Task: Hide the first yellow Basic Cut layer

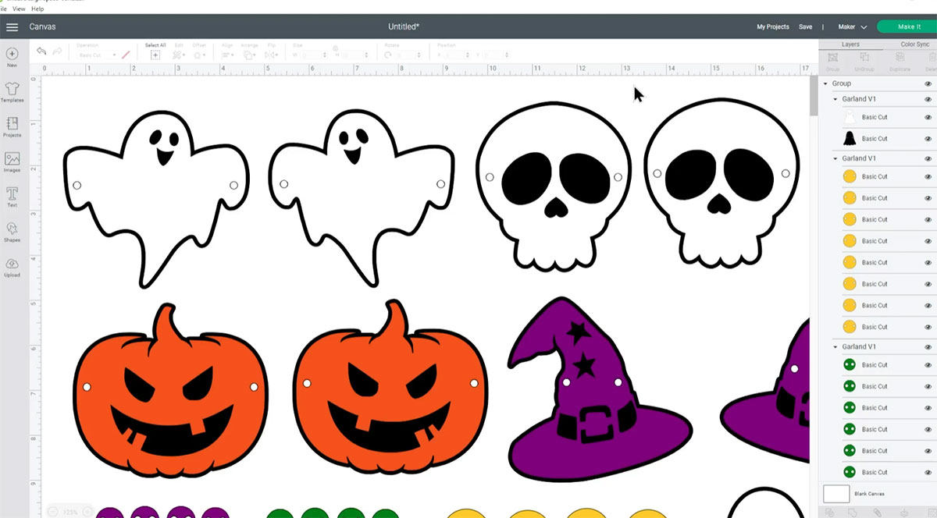Action: point(928,176)
